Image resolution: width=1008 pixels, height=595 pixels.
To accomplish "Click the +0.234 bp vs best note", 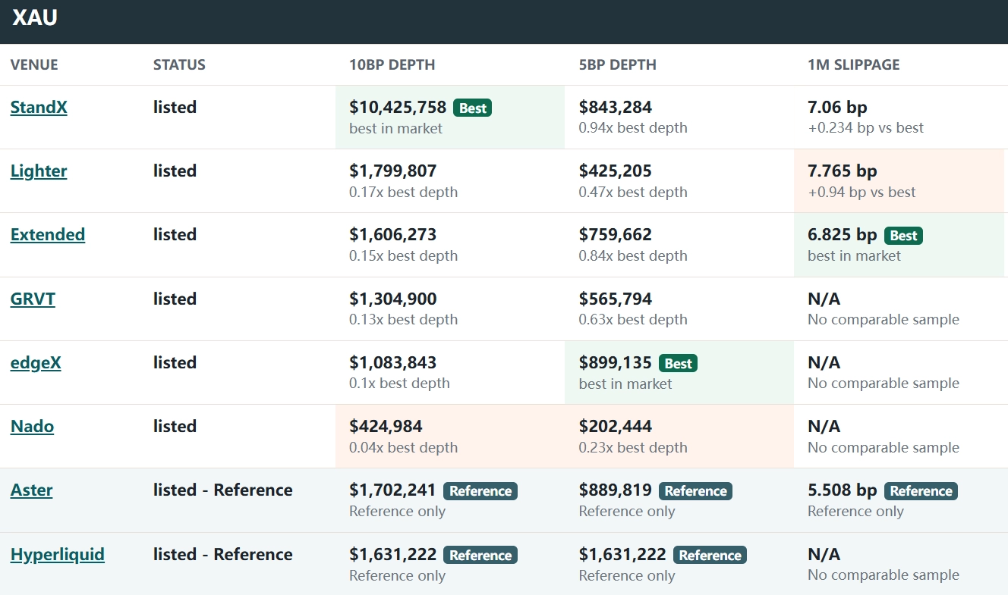I will 865,128.
